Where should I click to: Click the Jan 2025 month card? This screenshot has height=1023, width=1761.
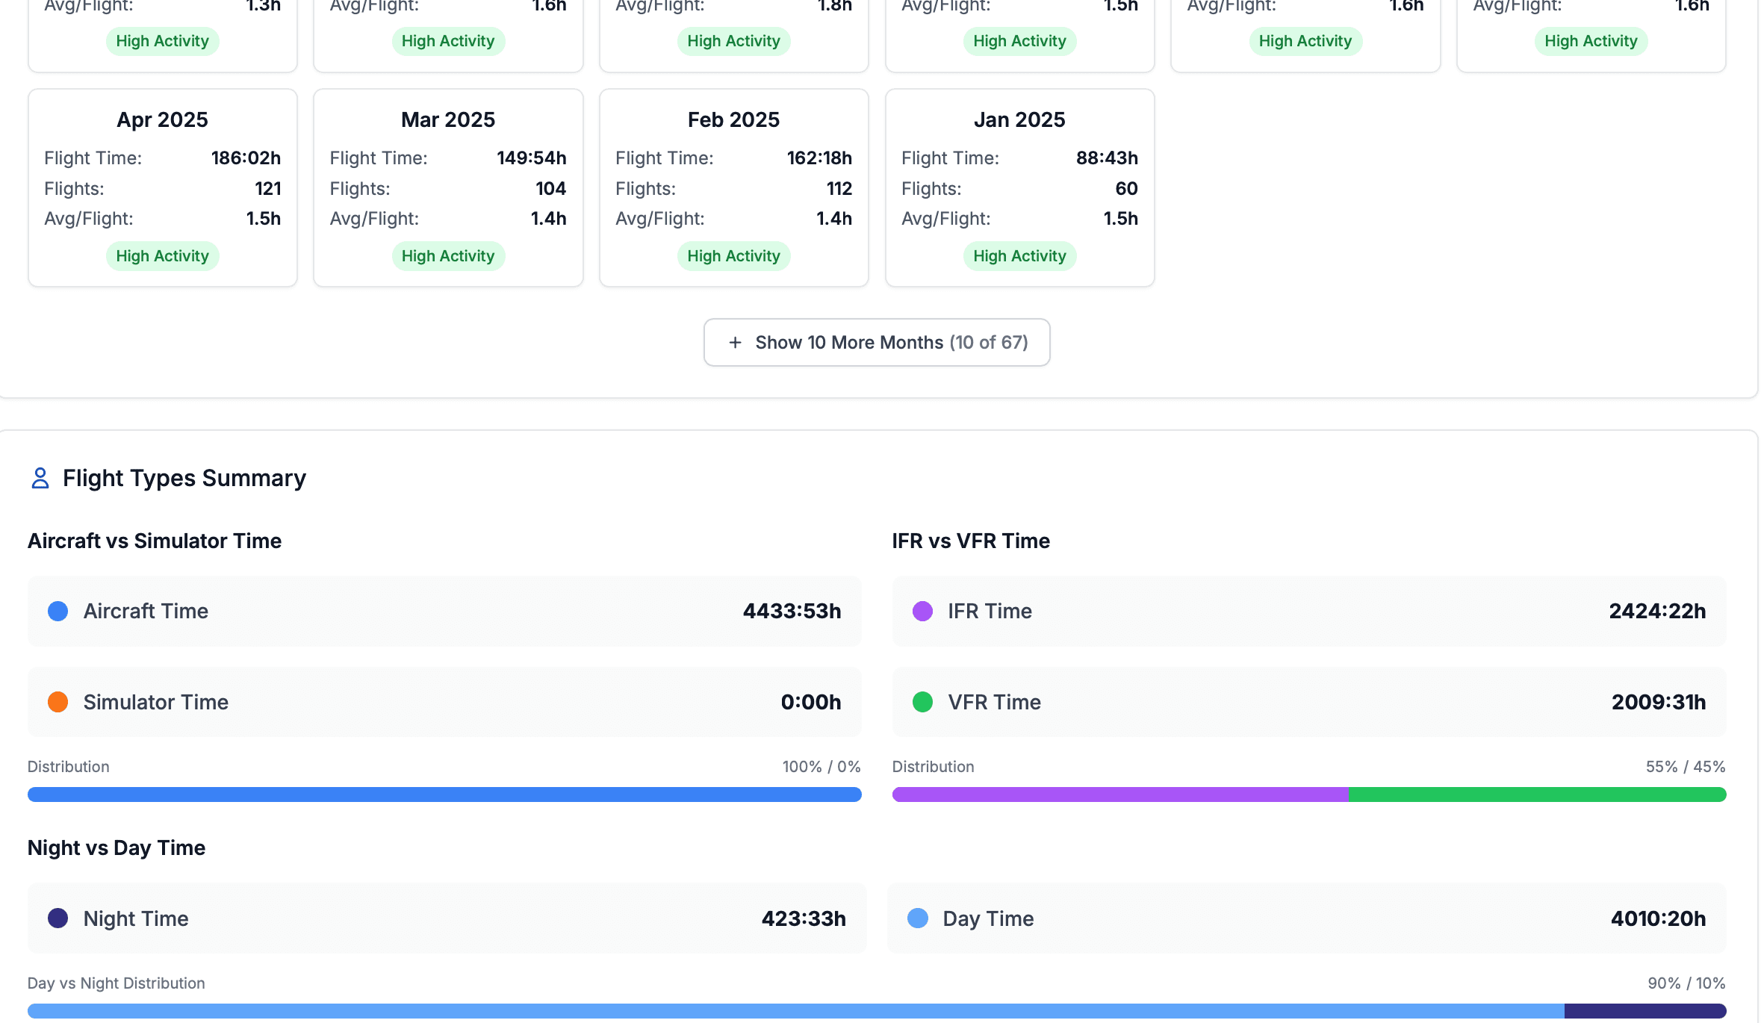point(1019,187)
